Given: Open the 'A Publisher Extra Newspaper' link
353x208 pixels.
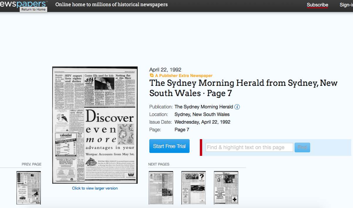Looking at the screenshot, I should [x=184, y=76].
